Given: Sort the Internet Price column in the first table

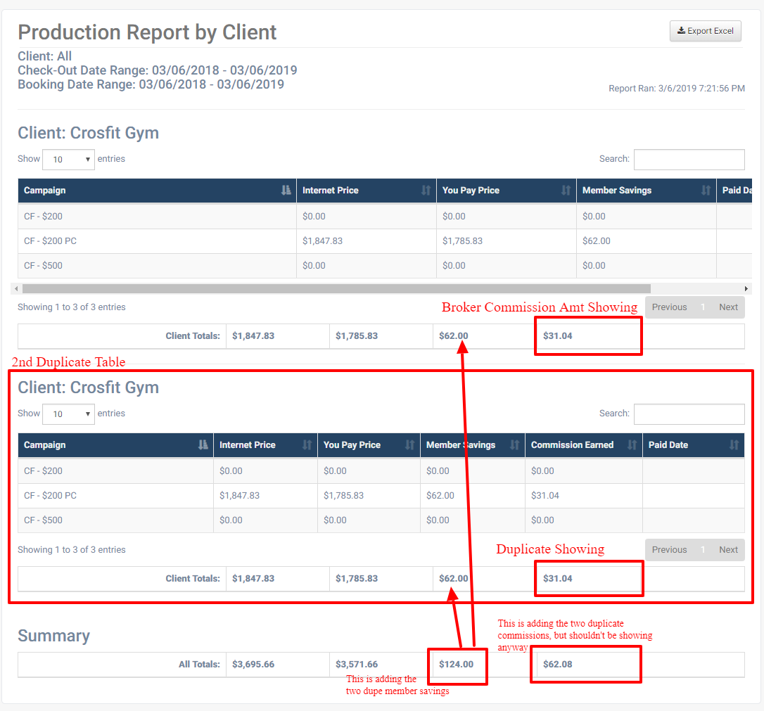Looking at the screenshot, I should (426, 190).
